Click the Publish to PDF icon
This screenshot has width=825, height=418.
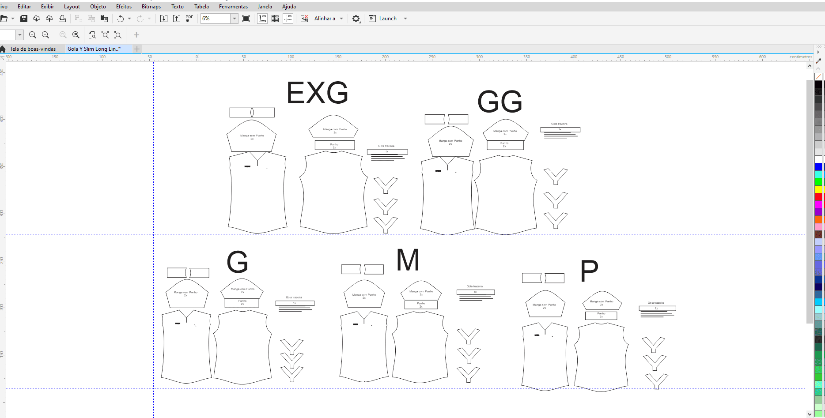(x=189, y=19)
